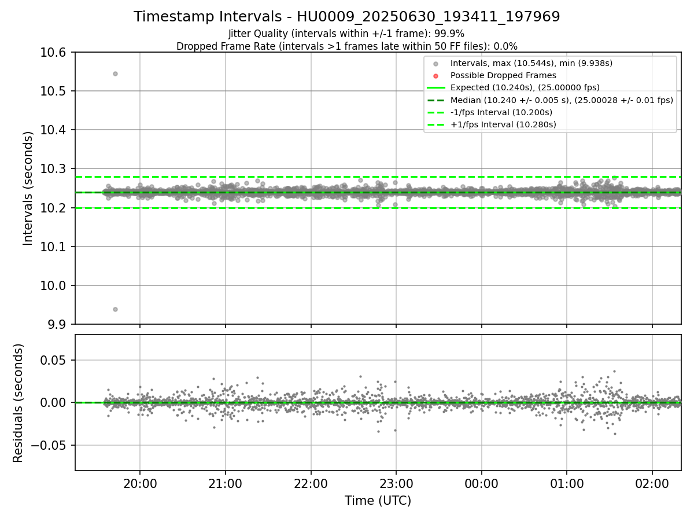Select the Jitter Quality 99.9% subtitle text
The height and width of the screenshot is (521, 694).
(x=346, y=34)
